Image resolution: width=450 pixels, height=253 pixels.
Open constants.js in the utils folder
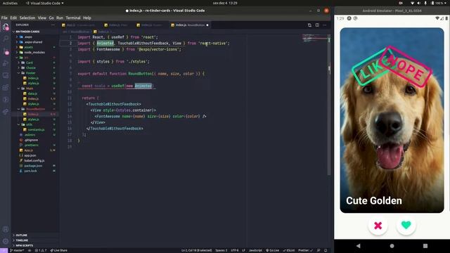(36, 129)
